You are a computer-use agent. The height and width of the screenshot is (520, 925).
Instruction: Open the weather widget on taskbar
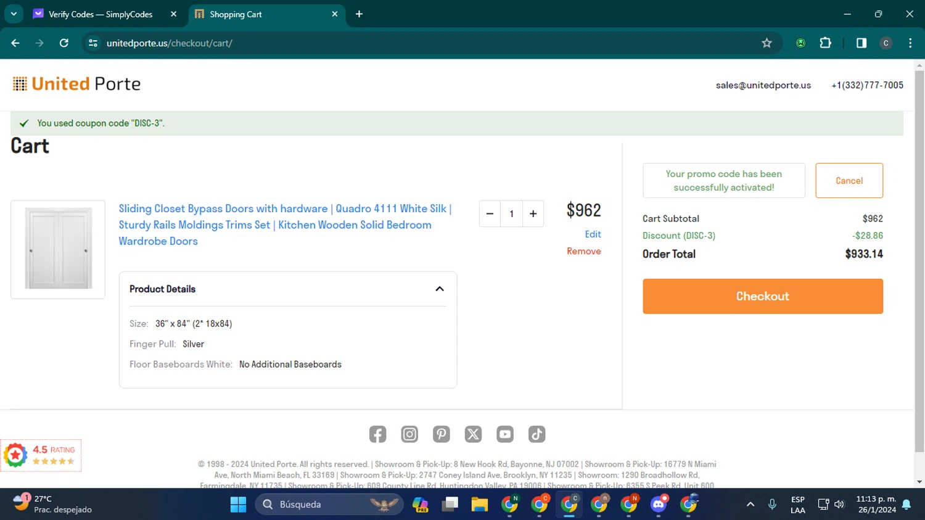52,504
